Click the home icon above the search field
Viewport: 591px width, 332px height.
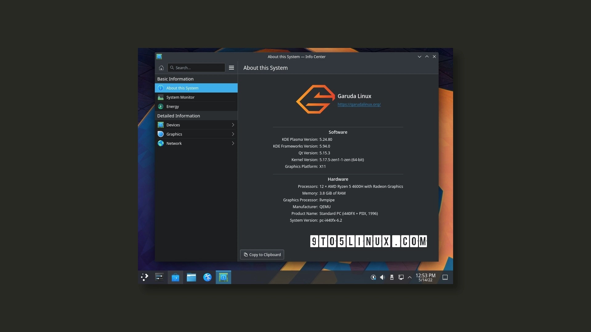click(161, 68)
